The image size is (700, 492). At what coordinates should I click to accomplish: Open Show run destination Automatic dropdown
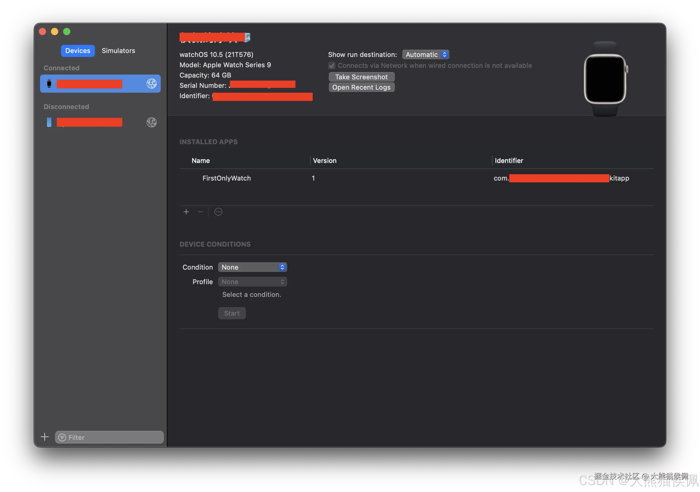(425, 55)
